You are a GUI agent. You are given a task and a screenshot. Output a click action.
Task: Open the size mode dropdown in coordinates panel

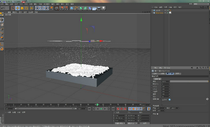pos(132,123)
